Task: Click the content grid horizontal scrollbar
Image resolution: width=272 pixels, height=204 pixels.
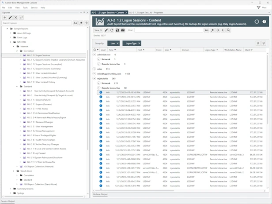Action: tap(134, 191)
